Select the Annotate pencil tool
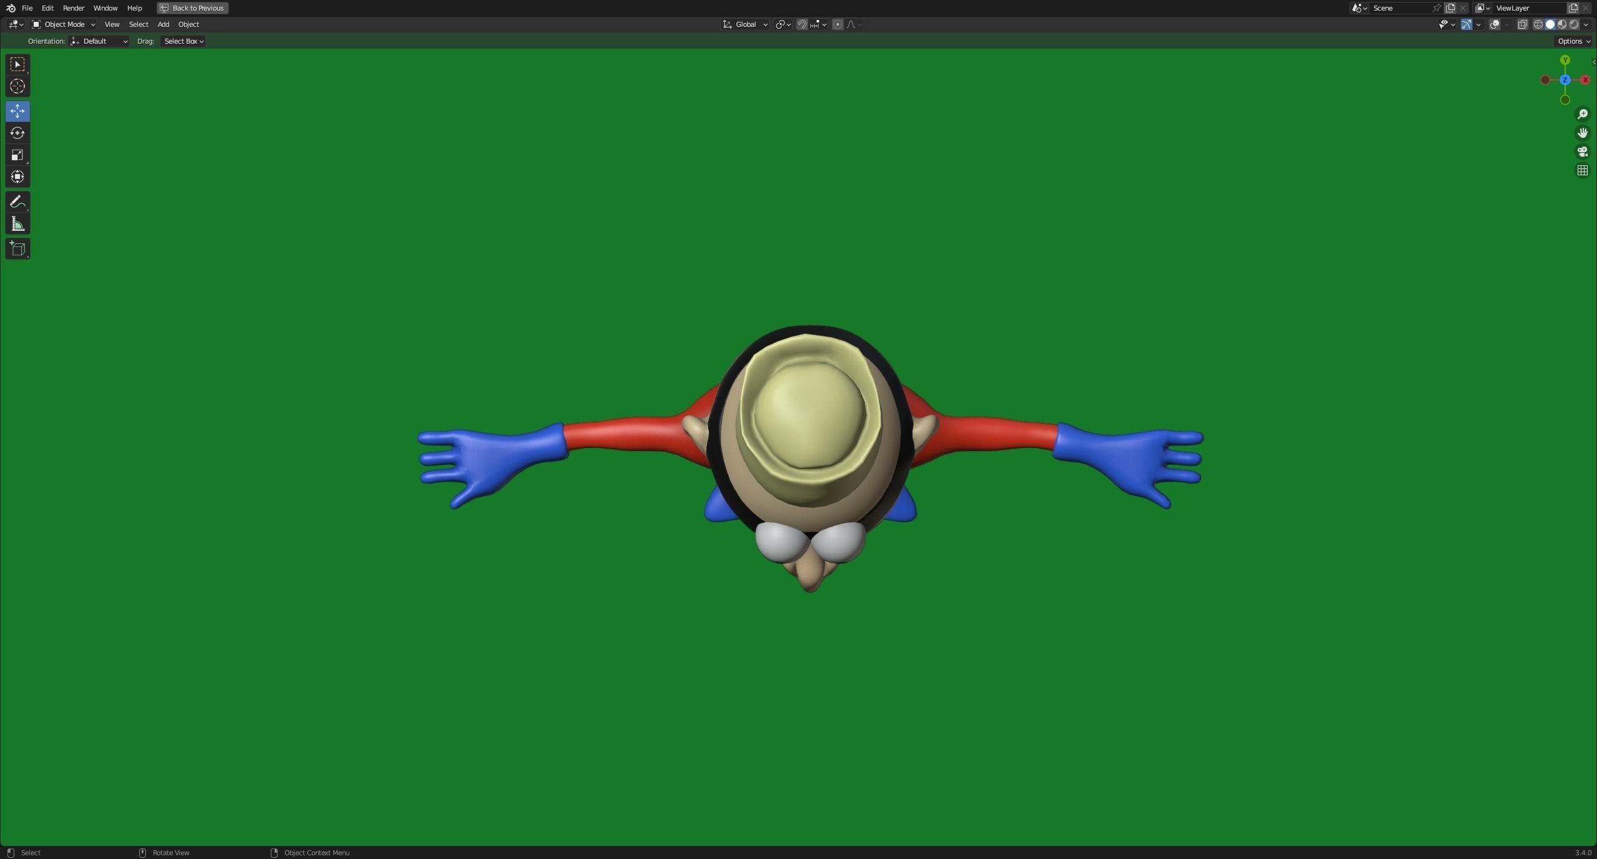Image resolution: width=1597 pixels, height=859 pixels. point(17,201)
